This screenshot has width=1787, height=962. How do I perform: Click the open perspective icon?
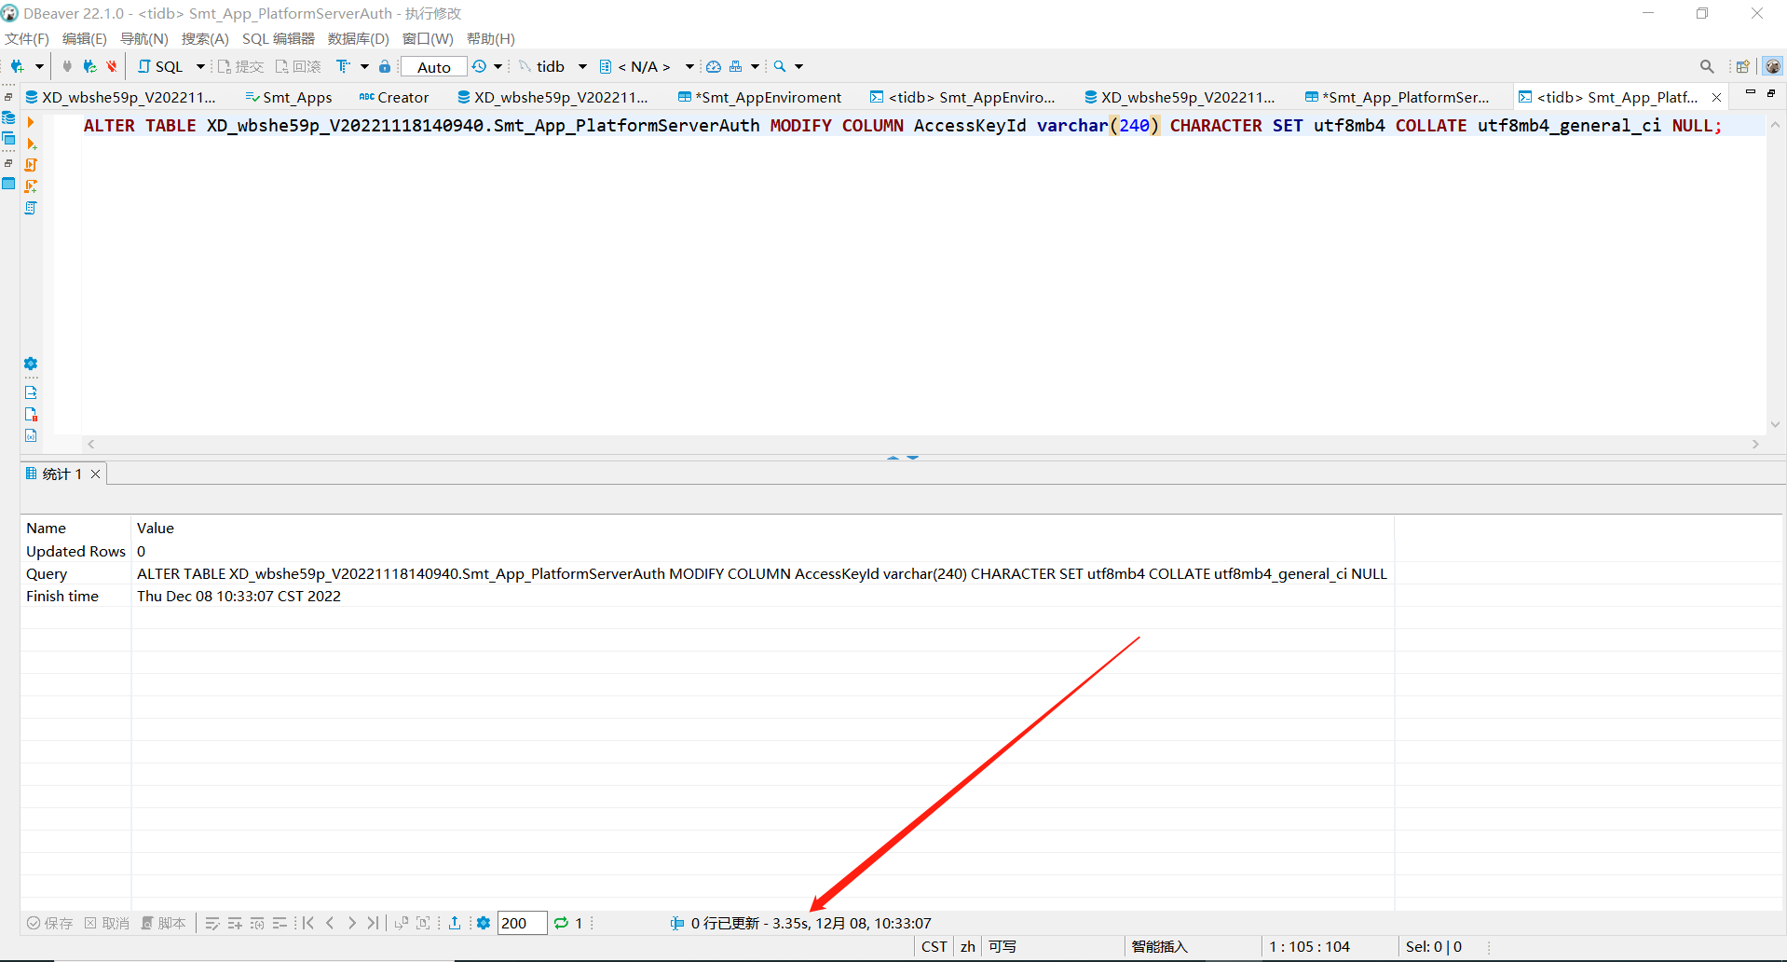click(x=1742, y=66)
